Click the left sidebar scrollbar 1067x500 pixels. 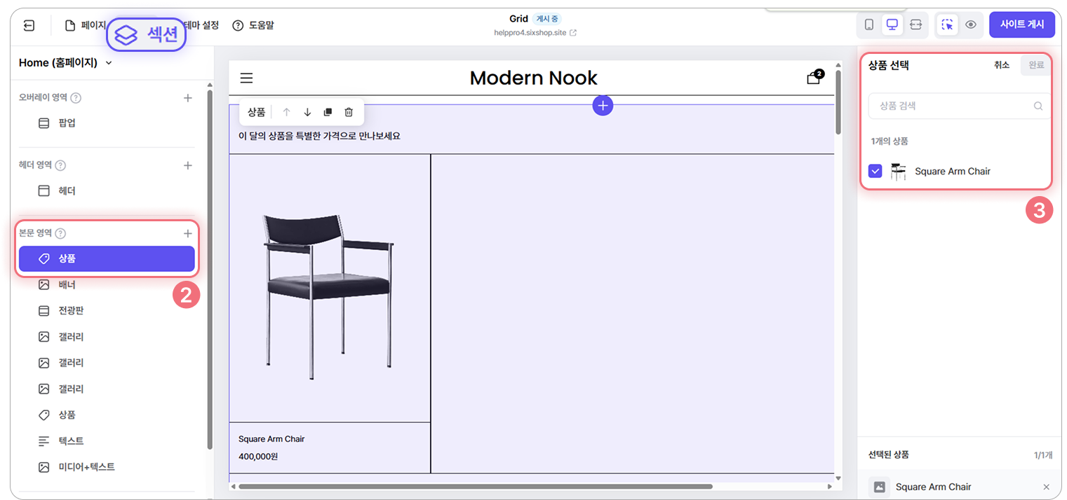click(x=209, y=270)
